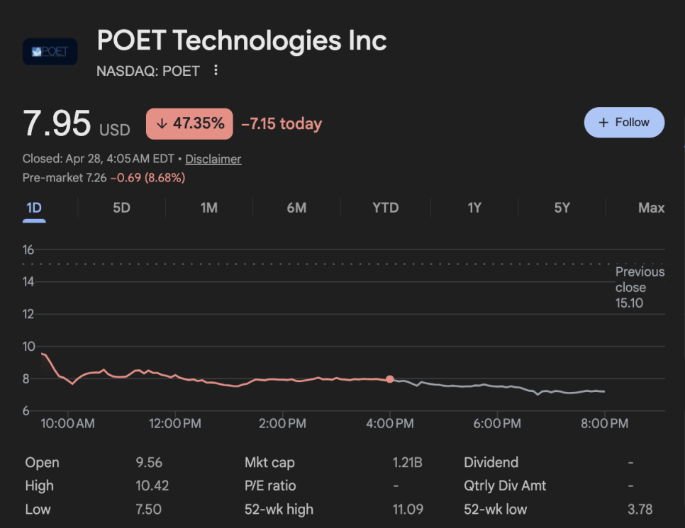Switch to the 5Y chart tab
This screenshot has height=528, width=685.
562,208
